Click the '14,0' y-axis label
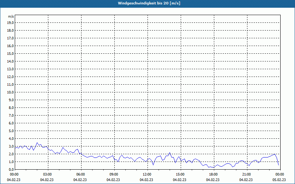Image resolution: width=295 pixels, height=184 pixels. click(11, 61)
